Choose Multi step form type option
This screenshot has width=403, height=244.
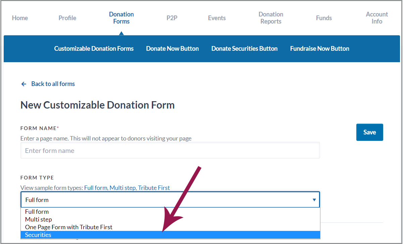pyautogui.click(x=39, y=219)
